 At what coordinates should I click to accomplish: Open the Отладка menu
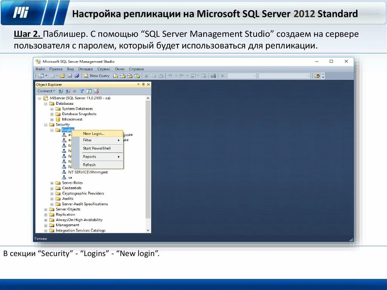point(85,69)
